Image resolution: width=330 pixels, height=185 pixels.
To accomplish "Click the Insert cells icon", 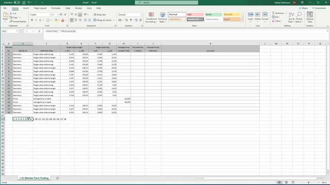I will [x=251, y=14].
